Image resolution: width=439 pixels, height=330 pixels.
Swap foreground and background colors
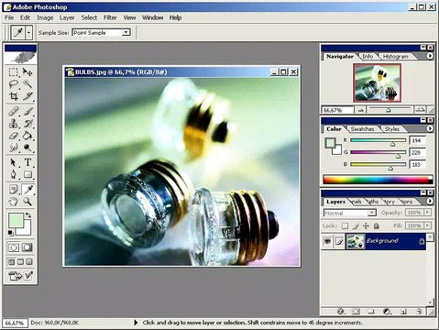click(x=28, y=215)
